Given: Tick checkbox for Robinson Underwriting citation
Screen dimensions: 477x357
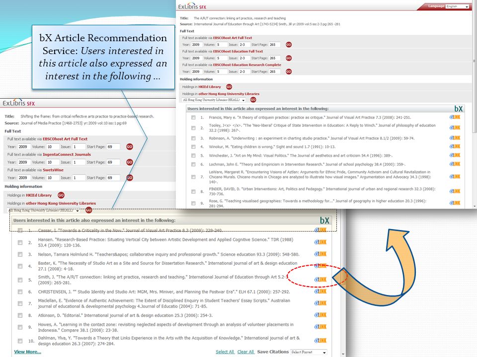Looking at the screenshot, I should pyautogui.click(x=193, y=138).
